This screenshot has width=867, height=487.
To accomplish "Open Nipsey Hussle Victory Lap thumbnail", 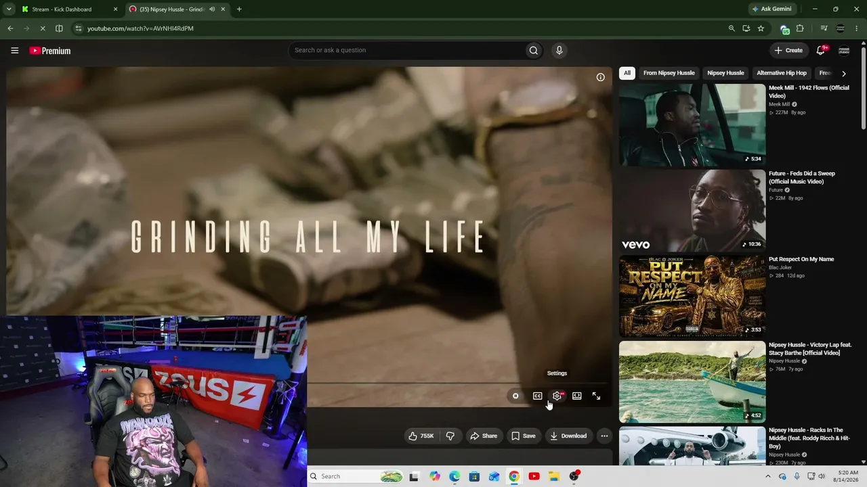I will (692, 381).
